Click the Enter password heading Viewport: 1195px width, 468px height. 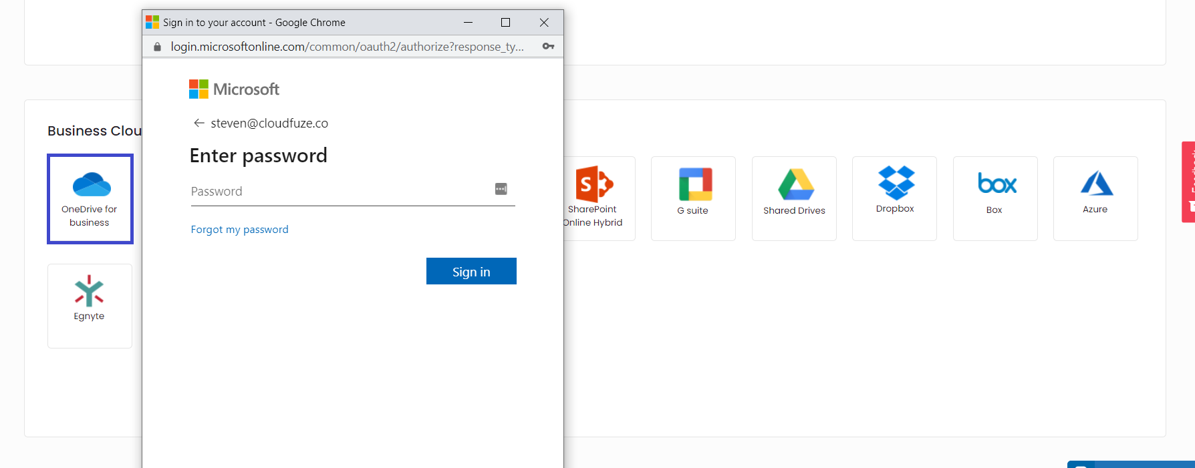[x=258, y=156]
